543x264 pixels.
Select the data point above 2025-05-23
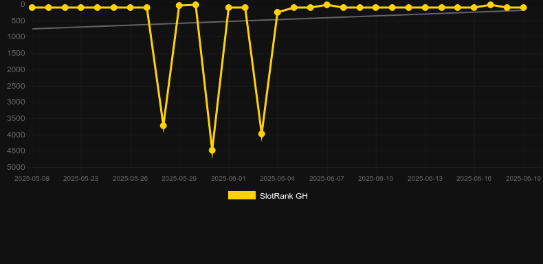pyautogui.click(x=81, y=8)
